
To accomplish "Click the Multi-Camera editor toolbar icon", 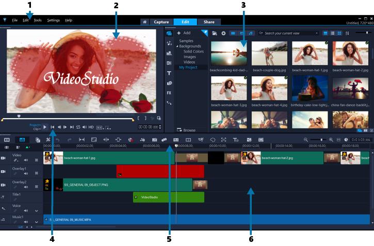I will (188, 140).
